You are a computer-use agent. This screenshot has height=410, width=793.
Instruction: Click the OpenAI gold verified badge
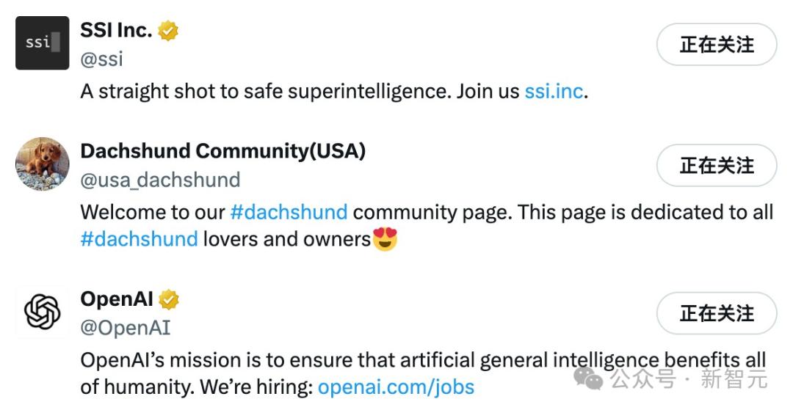tap(168, 299)
